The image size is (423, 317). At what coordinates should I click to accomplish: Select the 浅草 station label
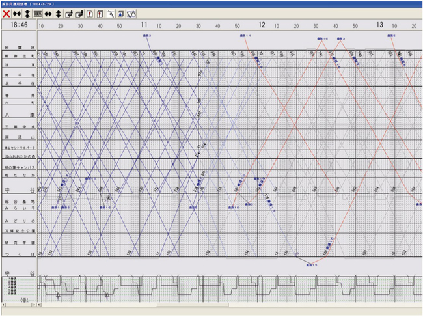pos(20,65)
